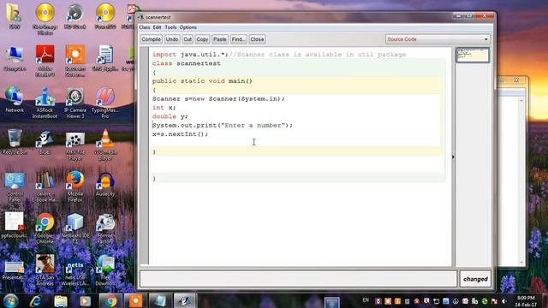Click the Cut toolbar button
Image resolution: width=548 pixels, height=308 pixels.
point(188,39)
